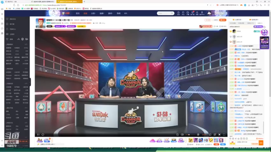Open the 首页 home tab in Douyu nav
Image resolution: width=271 pixels, height=152 pixels.
coord(78,13)
